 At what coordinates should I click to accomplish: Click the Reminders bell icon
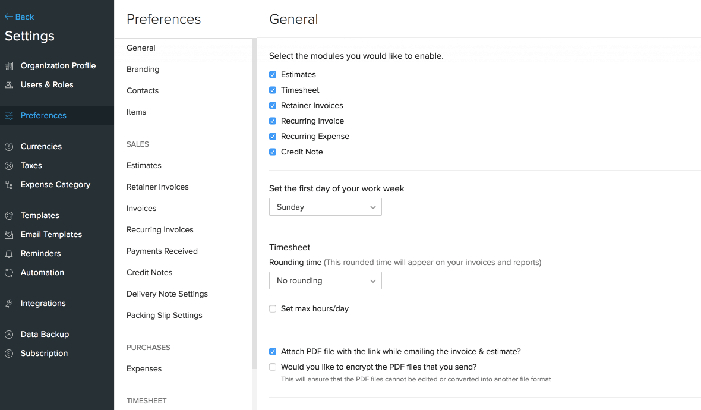coord(9,253)
